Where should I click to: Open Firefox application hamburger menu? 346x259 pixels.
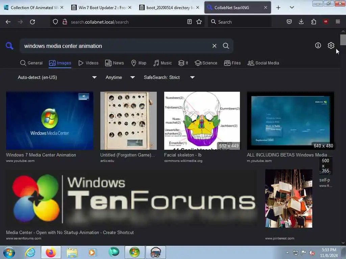point(338,22)
